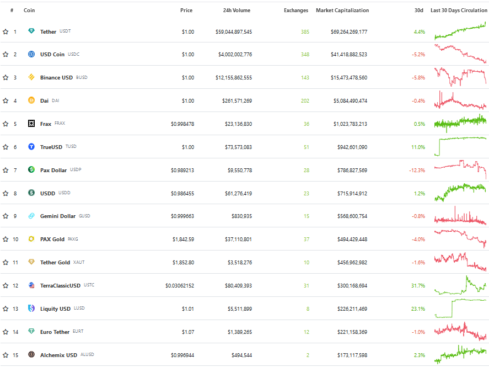Sort by the Exchanges column header

pos(296,10)
